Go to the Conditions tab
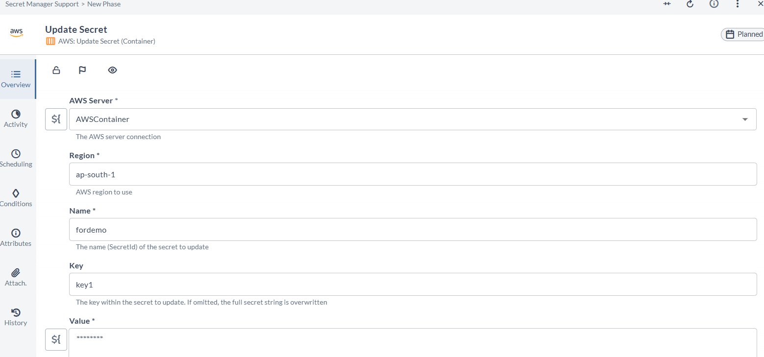Screen dimensions: 764x357 pyautogui.click(x=16, y=198)
